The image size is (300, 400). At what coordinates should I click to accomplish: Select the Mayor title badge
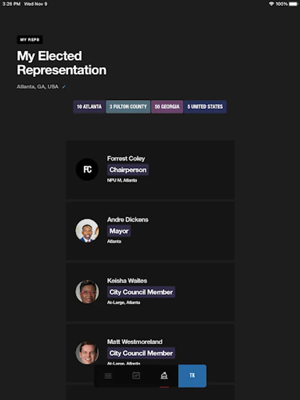[119, 231]
